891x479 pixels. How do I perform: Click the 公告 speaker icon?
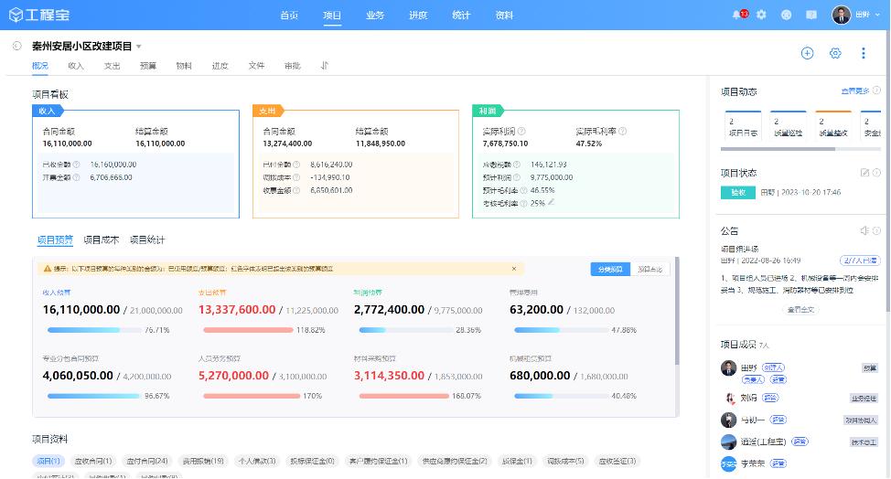[x=864, y=230]
